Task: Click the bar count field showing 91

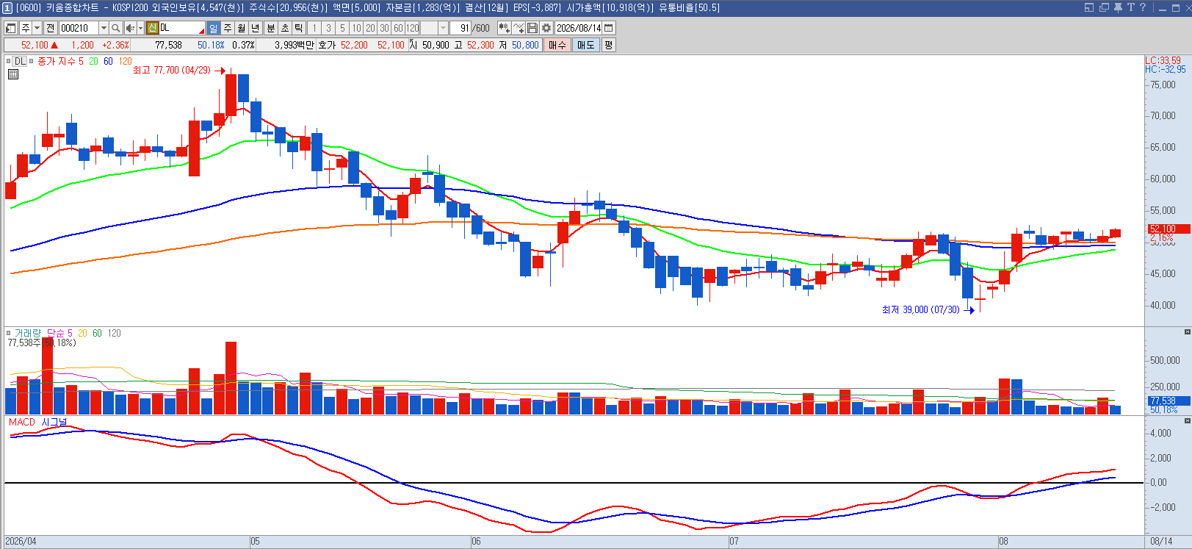Action: pyautogui.click(x=460, y=28)
